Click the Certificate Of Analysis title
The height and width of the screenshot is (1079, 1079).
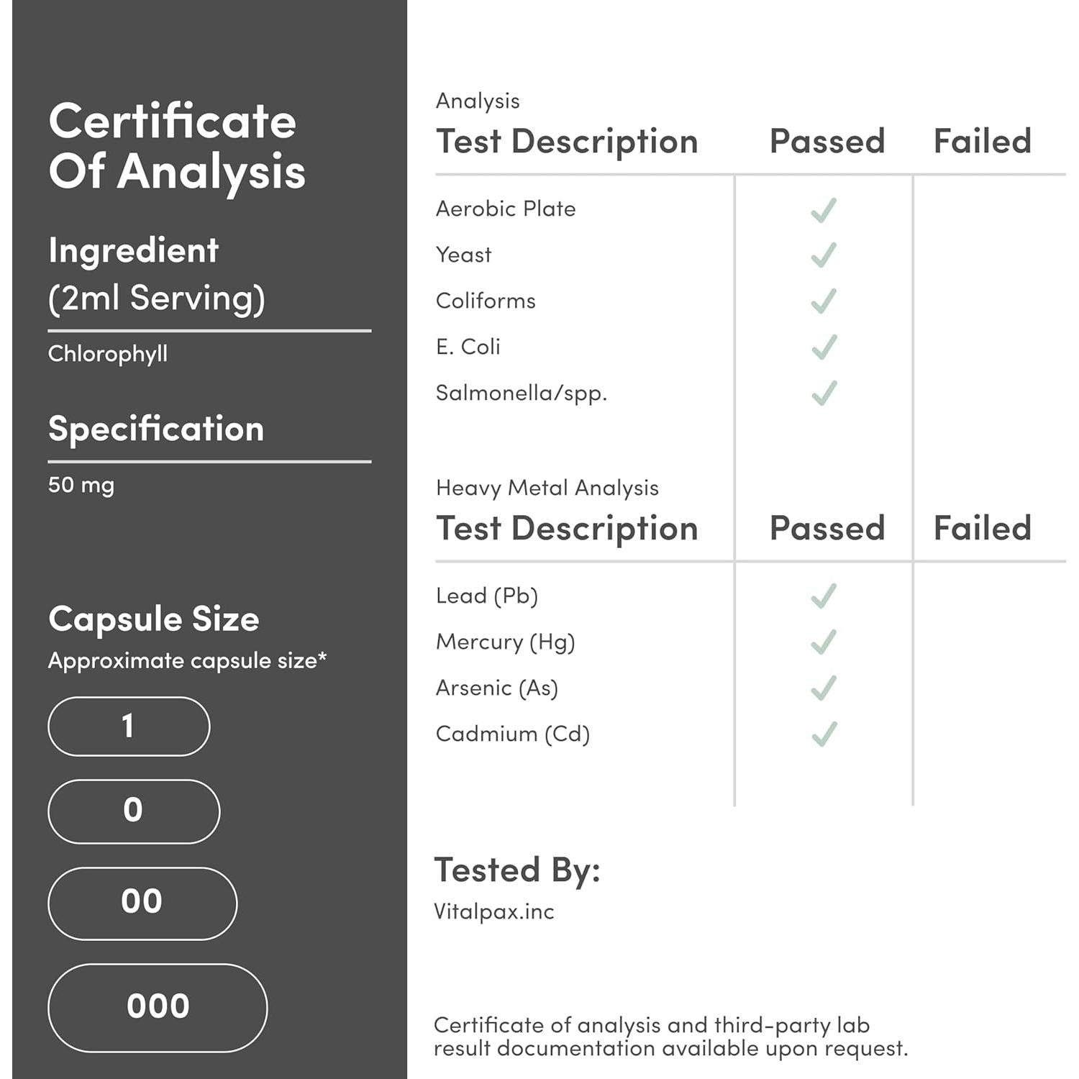pyautogui.click(x=177, y=147)
